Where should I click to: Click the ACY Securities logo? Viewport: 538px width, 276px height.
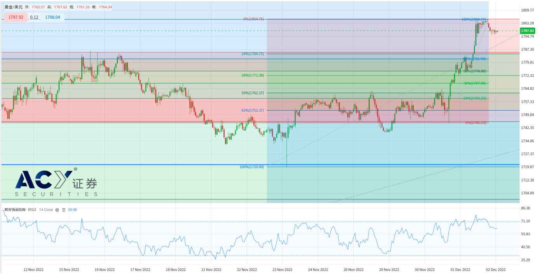(x=56, y=183)
